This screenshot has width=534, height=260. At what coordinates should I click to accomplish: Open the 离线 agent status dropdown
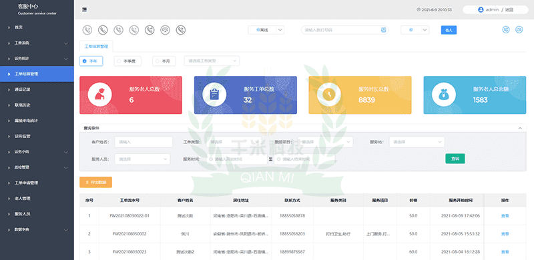point(266,30)
